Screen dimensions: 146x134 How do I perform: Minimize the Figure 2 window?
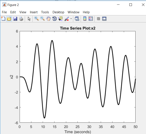[x=118, y=5]
